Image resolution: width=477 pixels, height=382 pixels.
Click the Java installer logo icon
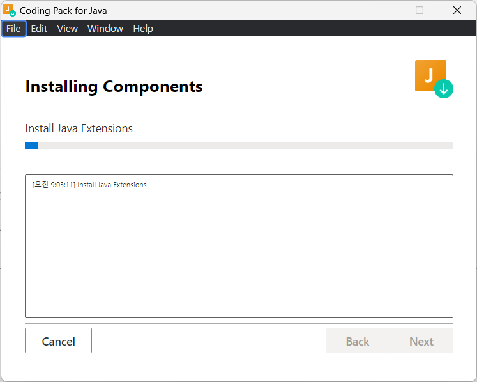434,79
